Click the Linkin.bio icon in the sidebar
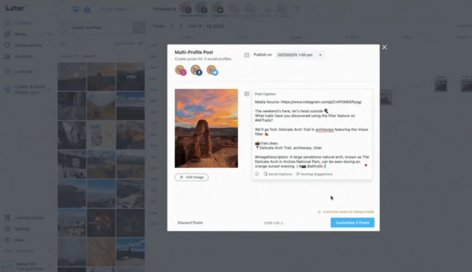This screenshot has height=272, width=472. click(x=7, y=71)
